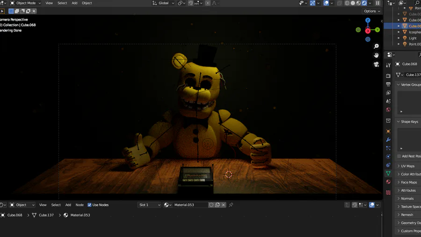
Task: Unlink Material.053 with the X button
Action: [x=224, y=205]
